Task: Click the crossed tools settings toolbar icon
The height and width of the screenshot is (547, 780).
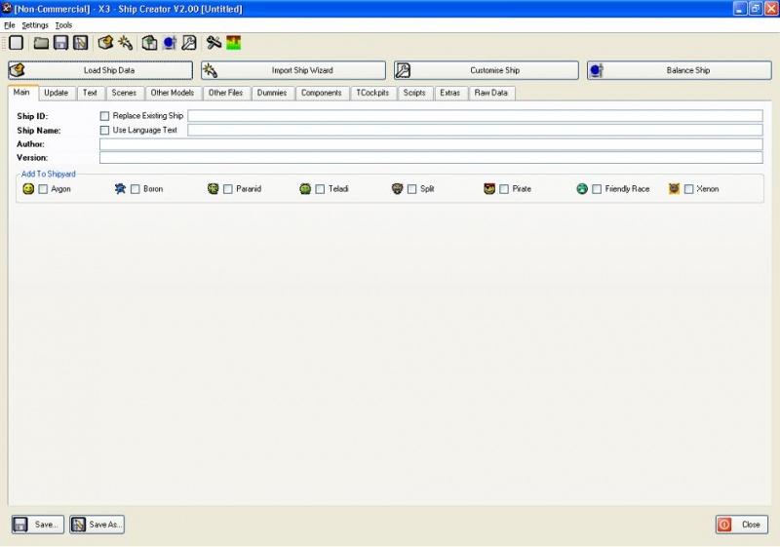Action: point(214,43)
